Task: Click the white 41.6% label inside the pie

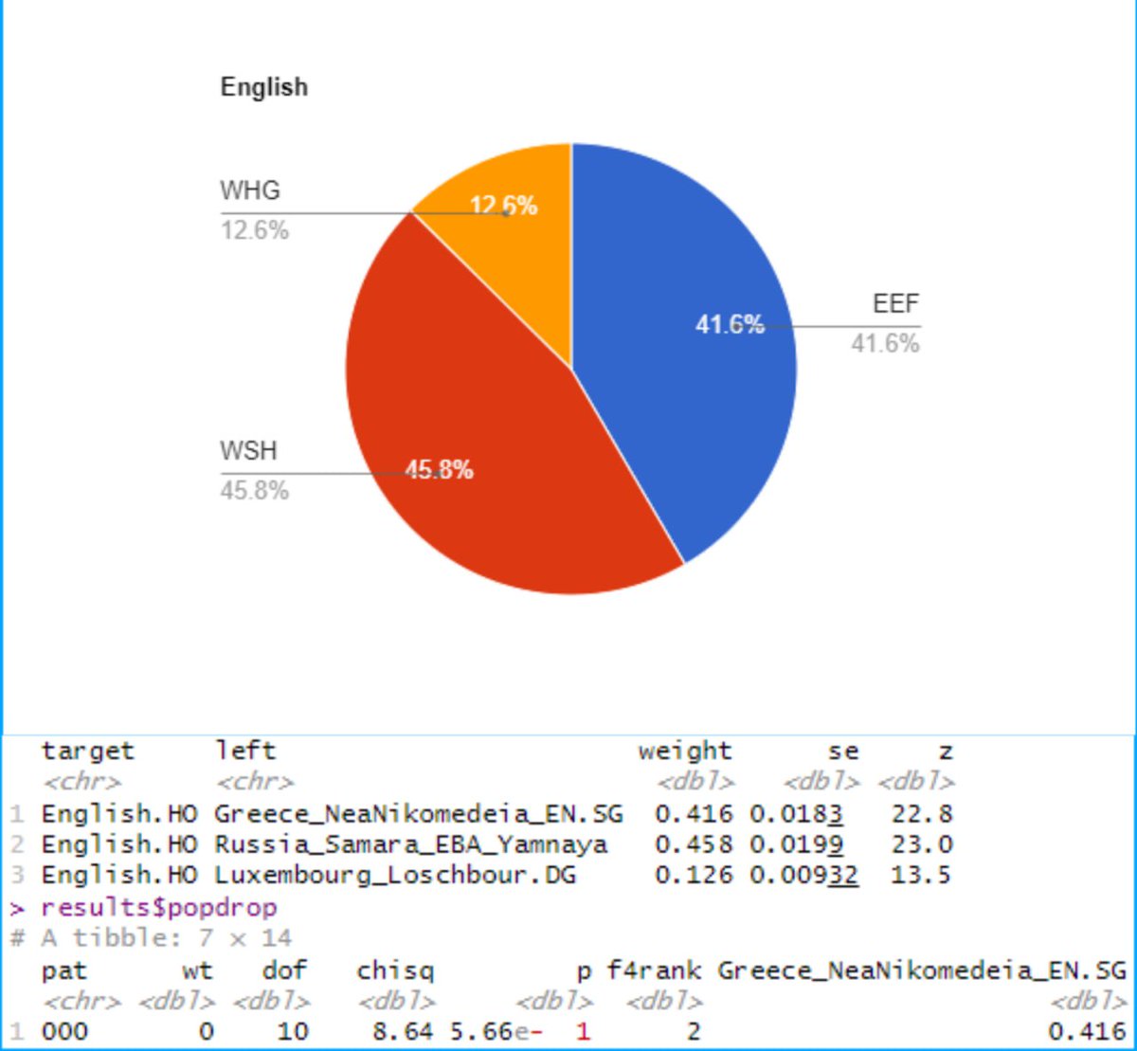Action: (730, 324)
